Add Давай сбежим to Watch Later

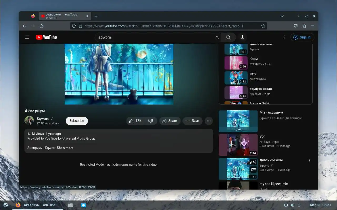pyautogui.click(x=254, y=162)
